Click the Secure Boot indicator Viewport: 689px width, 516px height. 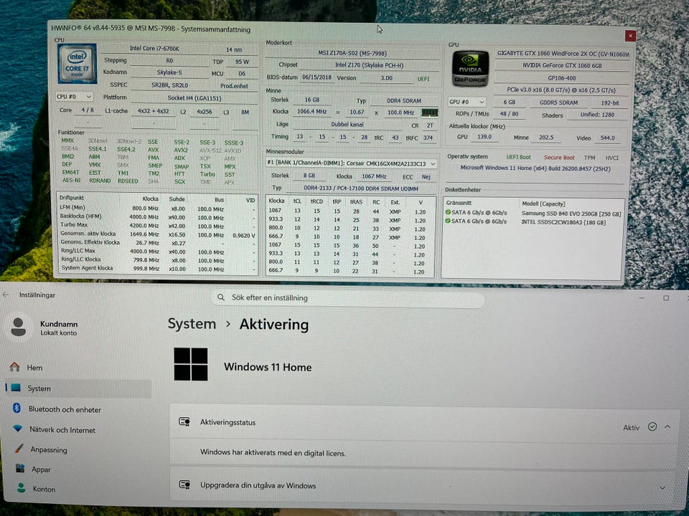[559, 157]
